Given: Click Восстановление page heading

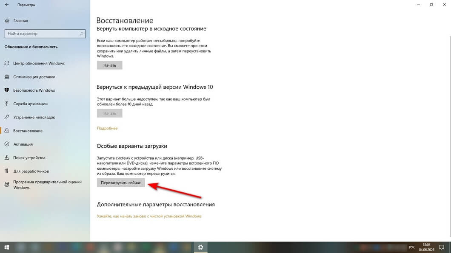Looking at the screenshot, I should pos(125,20).
